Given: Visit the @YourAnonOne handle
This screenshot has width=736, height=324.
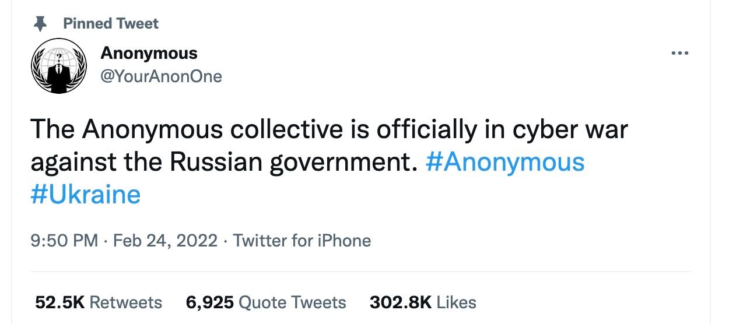Looking at the screenshot, I should pos(161,76).
